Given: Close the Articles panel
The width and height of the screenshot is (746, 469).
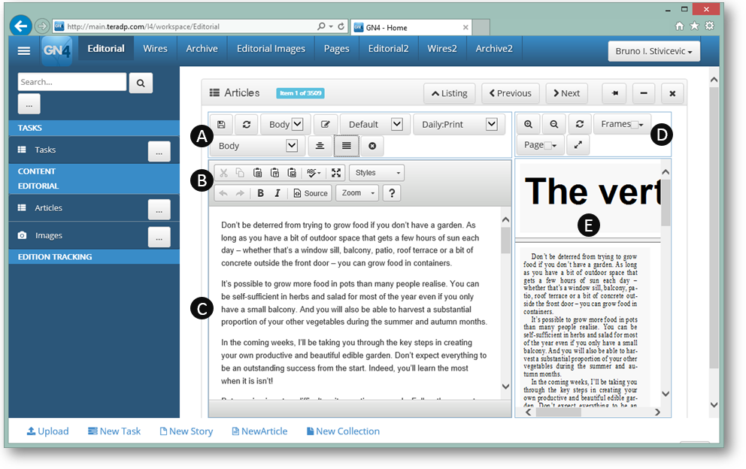Looking at the screenshot, I should point(672,93).
